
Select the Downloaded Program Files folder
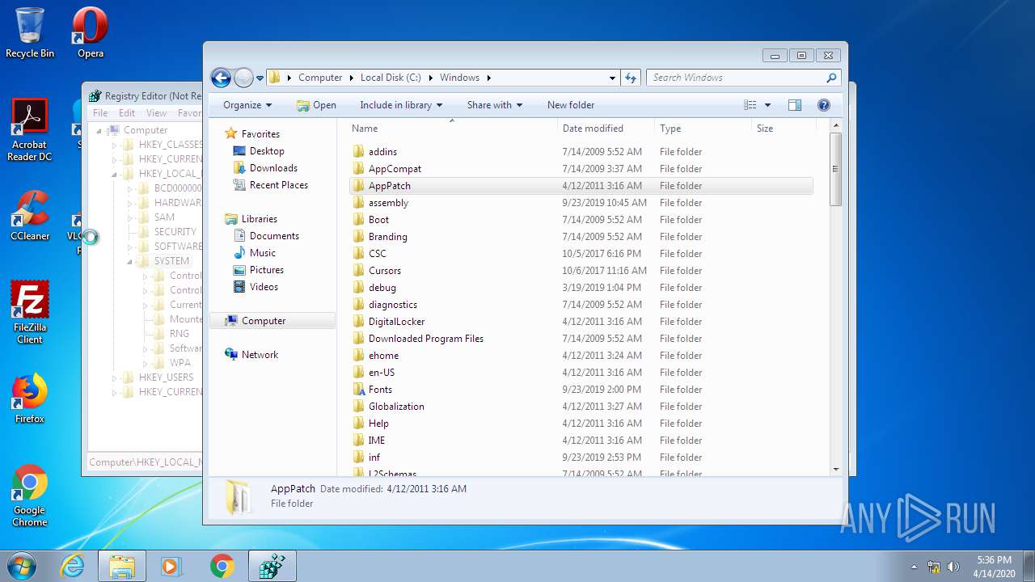point(426,339)
